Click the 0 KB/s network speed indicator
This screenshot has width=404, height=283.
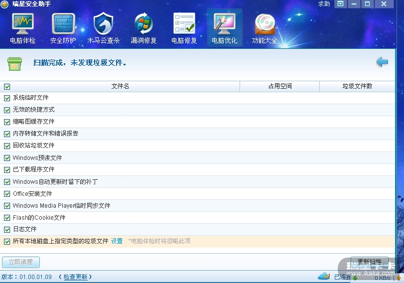click(x=383, y=278)
